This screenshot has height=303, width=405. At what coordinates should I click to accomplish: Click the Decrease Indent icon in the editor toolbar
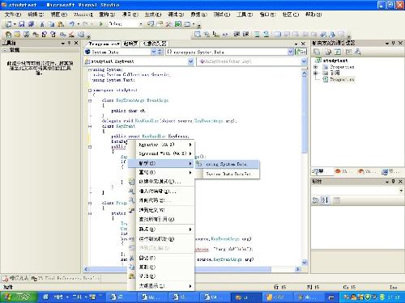click(237, 34)
